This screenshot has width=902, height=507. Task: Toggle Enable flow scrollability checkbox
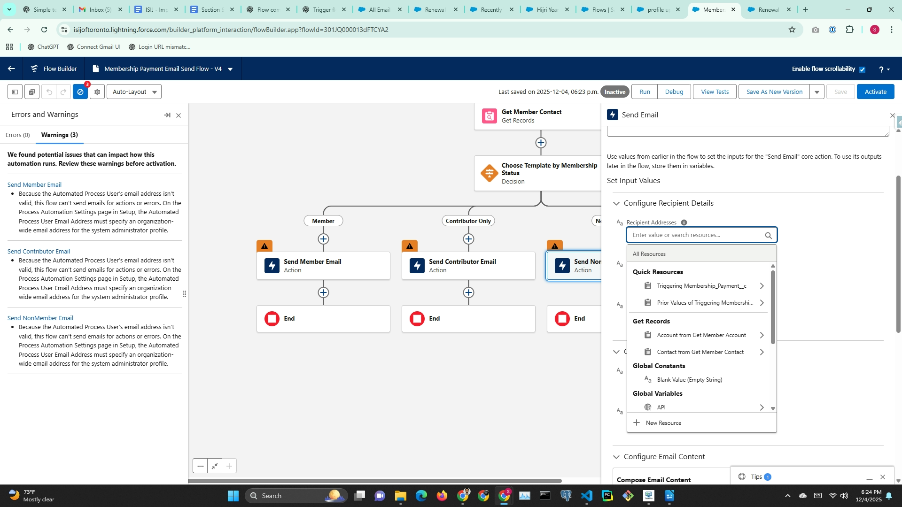click(x=862, y=69)
